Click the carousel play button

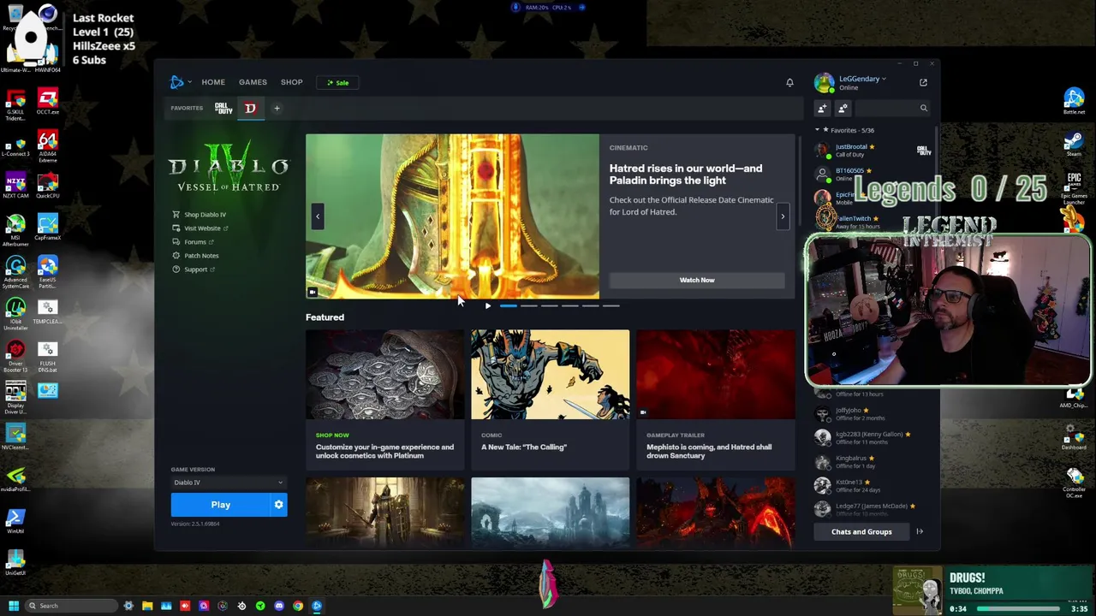[488, 305]
